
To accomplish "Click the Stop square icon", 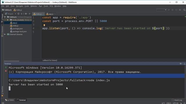I will pyautogui.click(x=180, y=10).
